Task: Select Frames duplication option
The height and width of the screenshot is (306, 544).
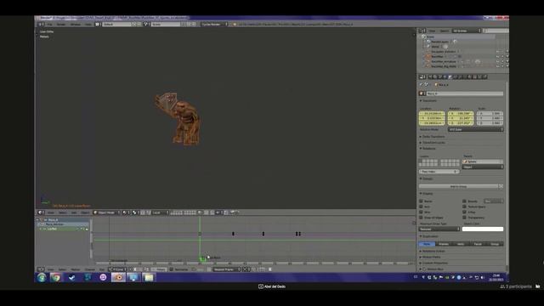Action: point(444,244)
